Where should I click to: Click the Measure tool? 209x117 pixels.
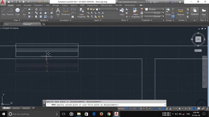(x=181, y=12)
